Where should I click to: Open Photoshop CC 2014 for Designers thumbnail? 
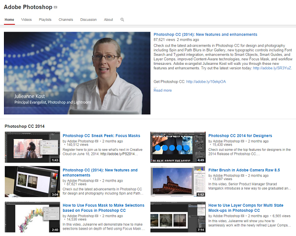click(x=178, y=147)
